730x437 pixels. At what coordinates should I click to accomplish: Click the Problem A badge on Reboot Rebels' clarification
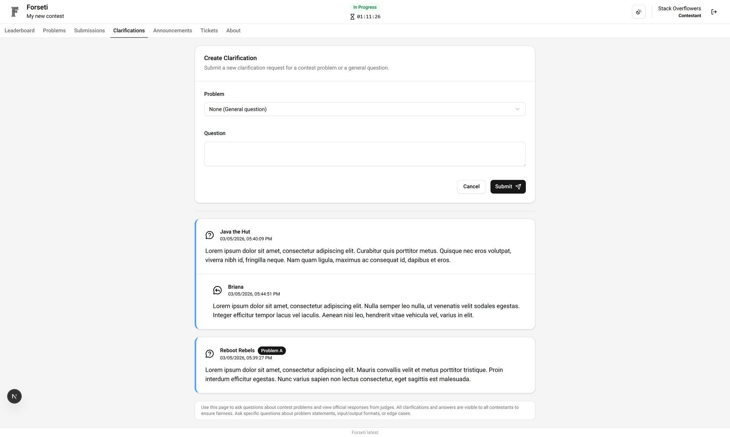pos(271,350)
